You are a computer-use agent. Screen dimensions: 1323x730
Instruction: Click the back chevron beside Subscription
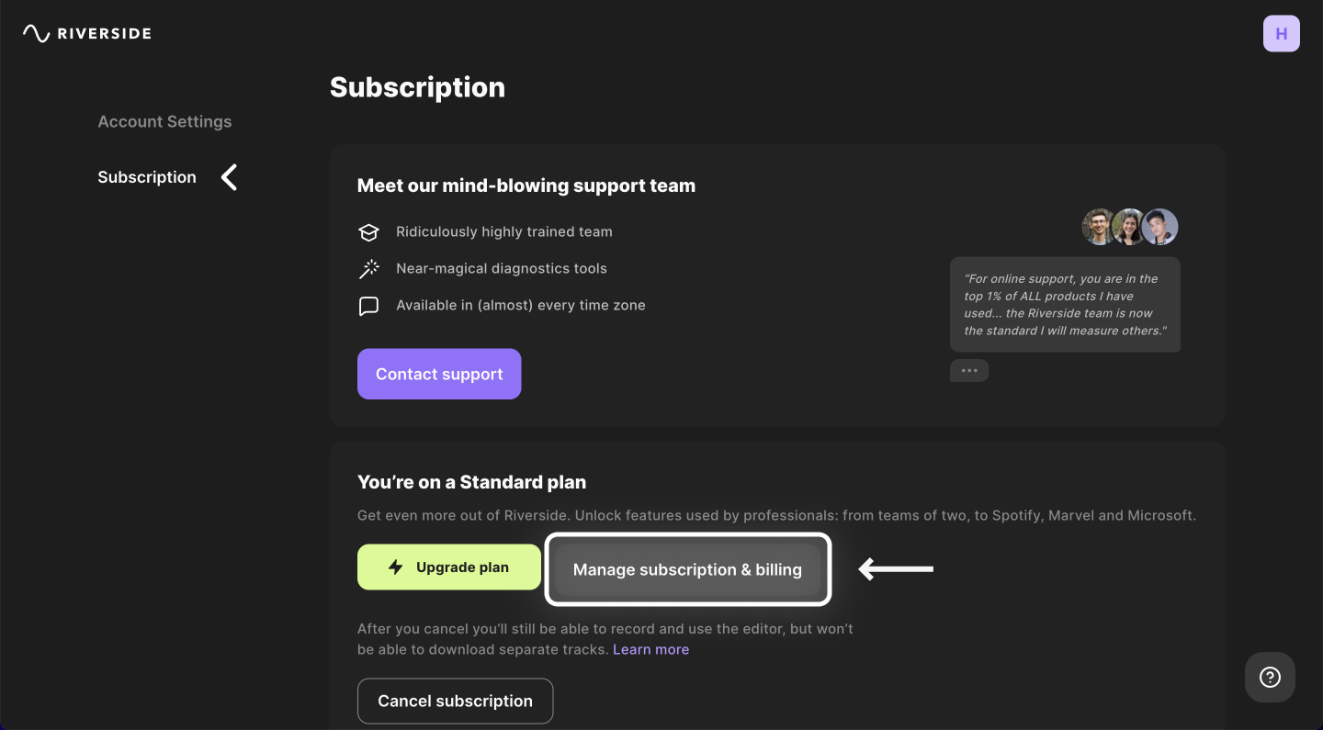pos(230,177)
